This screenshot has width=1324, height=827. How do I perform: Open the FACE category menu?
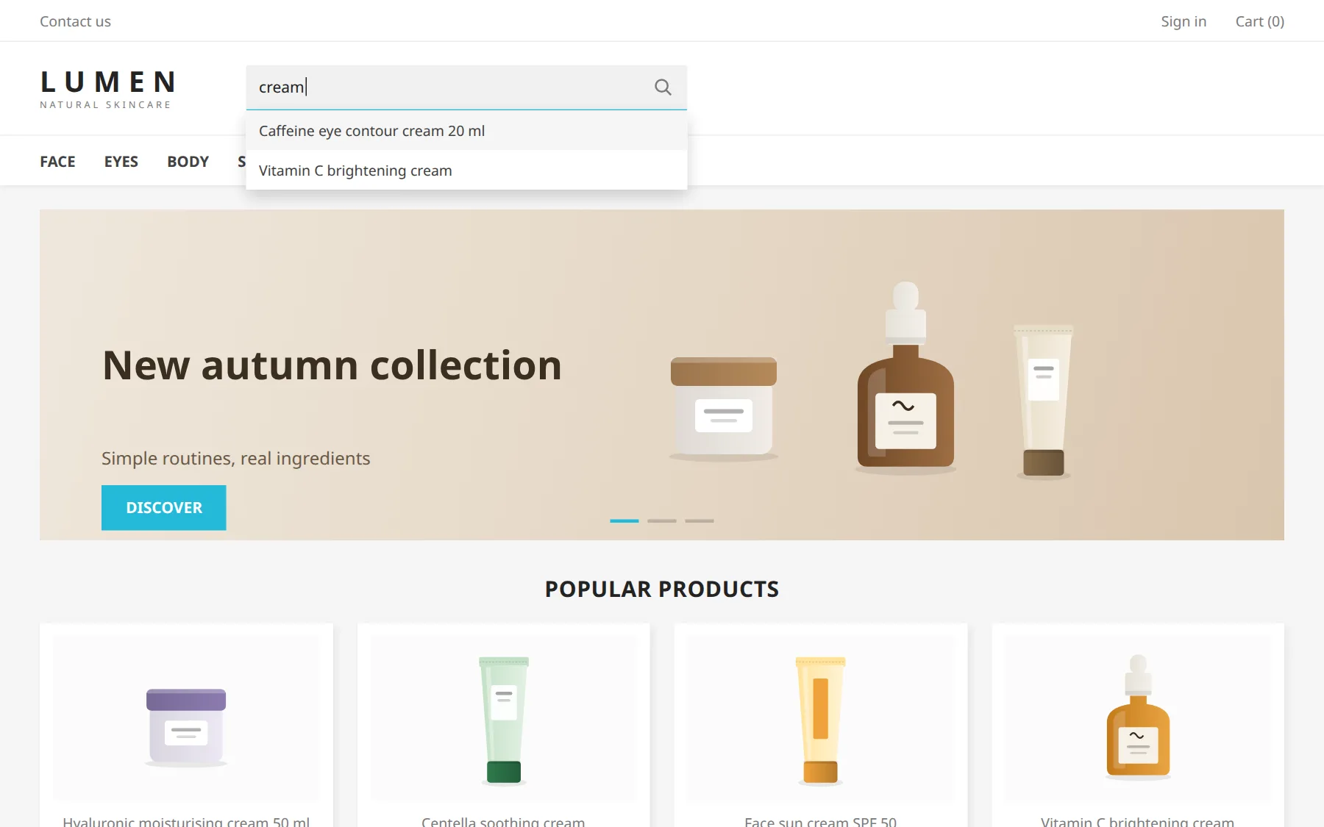click(57, 162)
